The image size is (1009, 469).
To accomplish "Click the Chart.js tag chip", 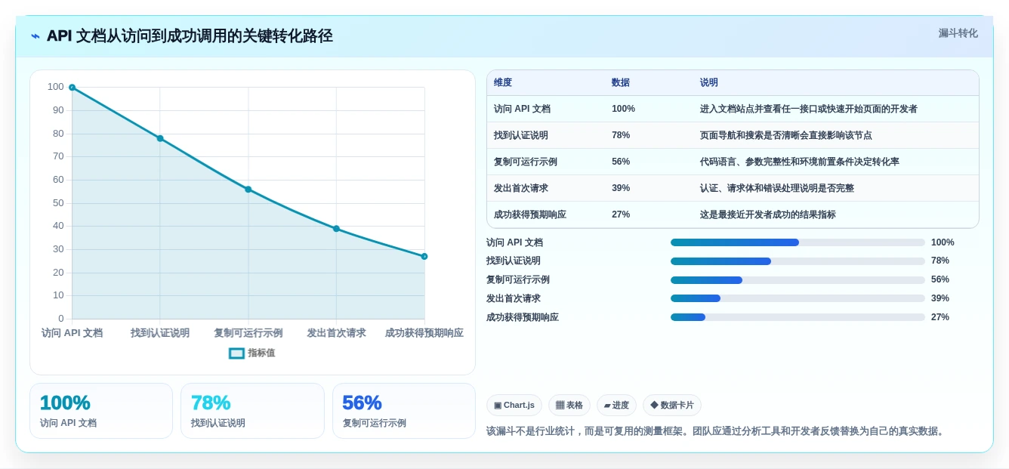I will 514,406.
